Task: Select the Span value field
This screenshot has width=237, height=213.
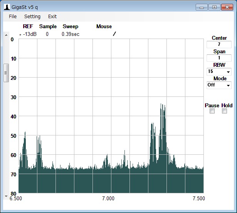Action: point(219,58)
